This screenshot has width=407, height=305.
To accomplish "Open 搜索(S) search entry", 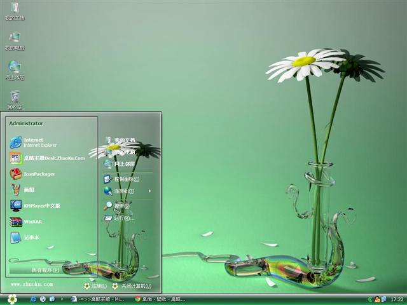I will point(116,206).
